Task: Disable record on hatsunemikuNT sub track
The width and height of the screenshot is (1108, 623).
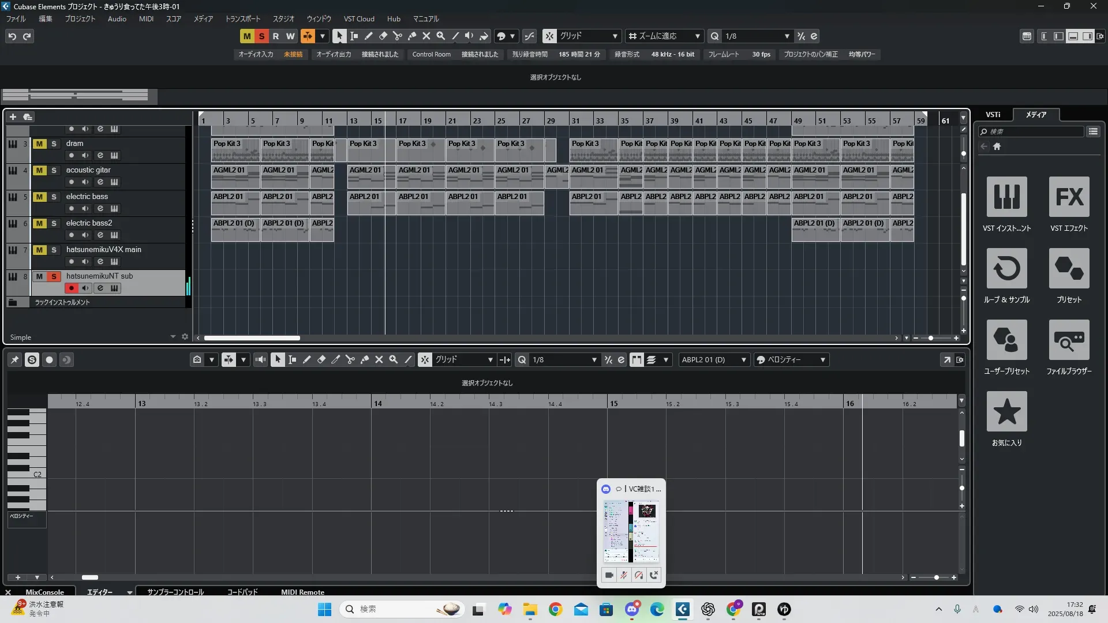Action: click(71, 288)
